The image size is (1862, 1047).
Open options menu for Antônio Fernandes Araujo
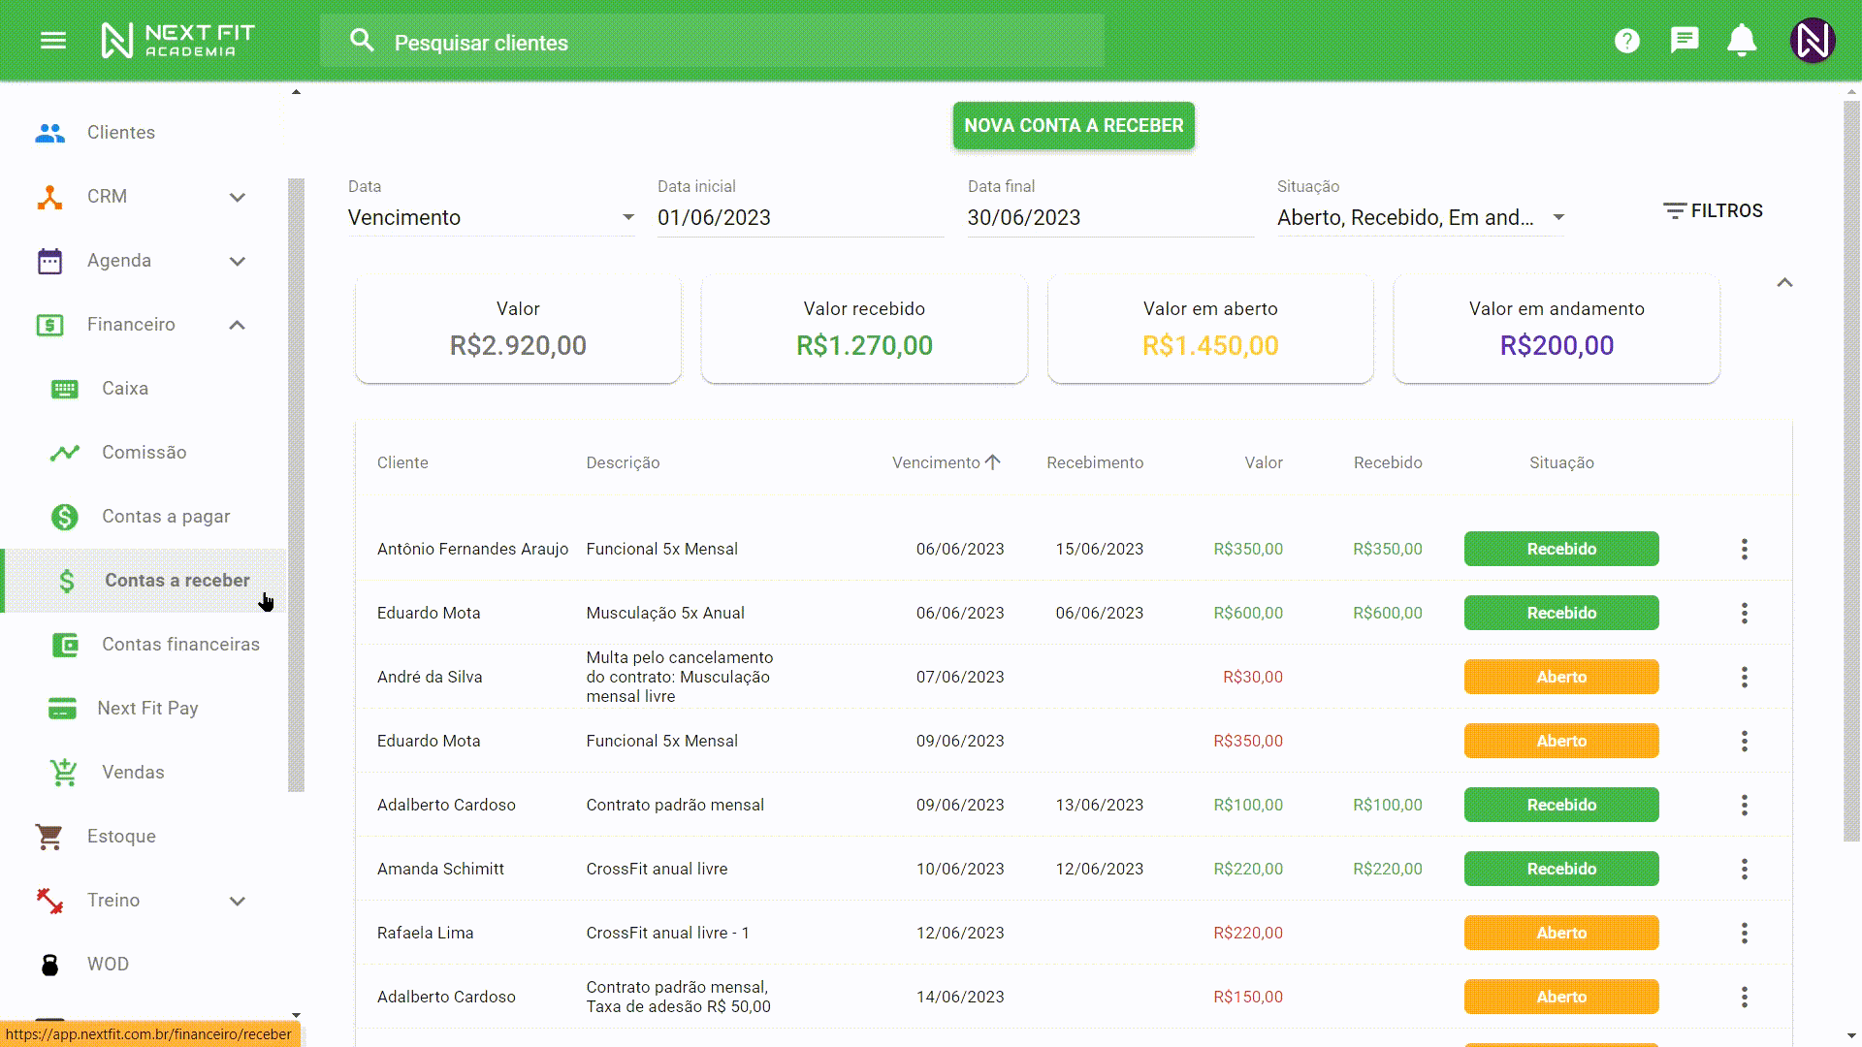[1744, 550]
